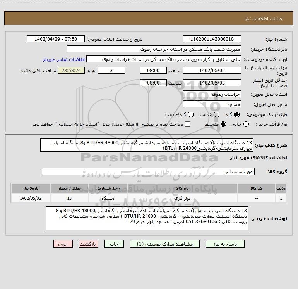The height and width of the screenshot is (289, 298).
Task: Click the چاپ print button
Action: tap(114, 244)
